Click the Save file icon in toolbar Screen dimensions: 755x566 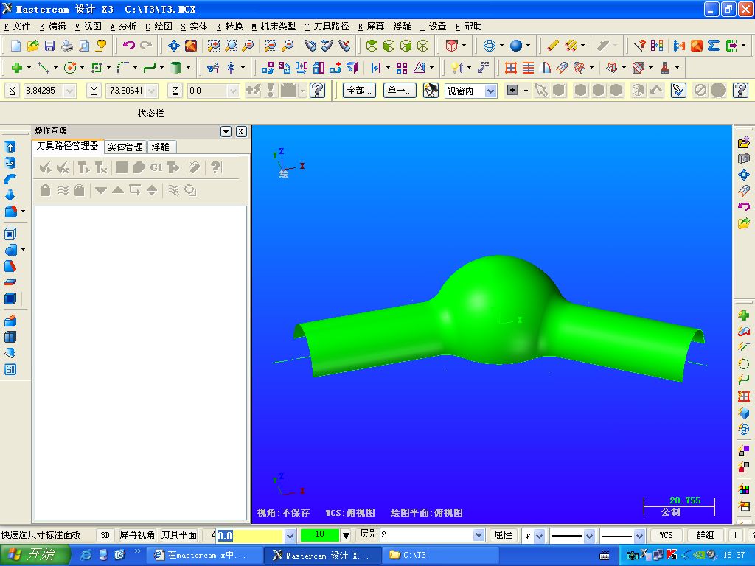(x=49, y=46)
